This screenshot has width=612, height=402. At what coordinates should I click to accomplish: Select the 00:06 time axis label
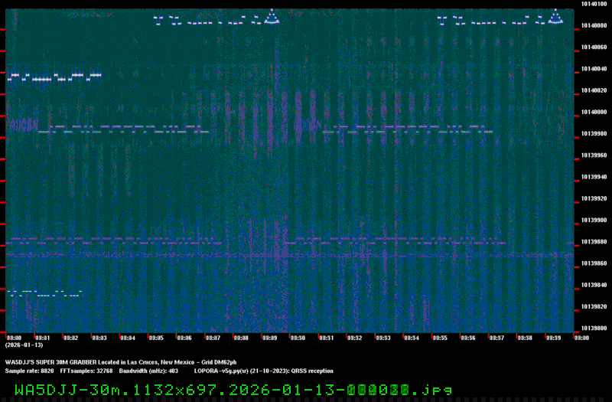pyautogui.click(x=184, y=338)
